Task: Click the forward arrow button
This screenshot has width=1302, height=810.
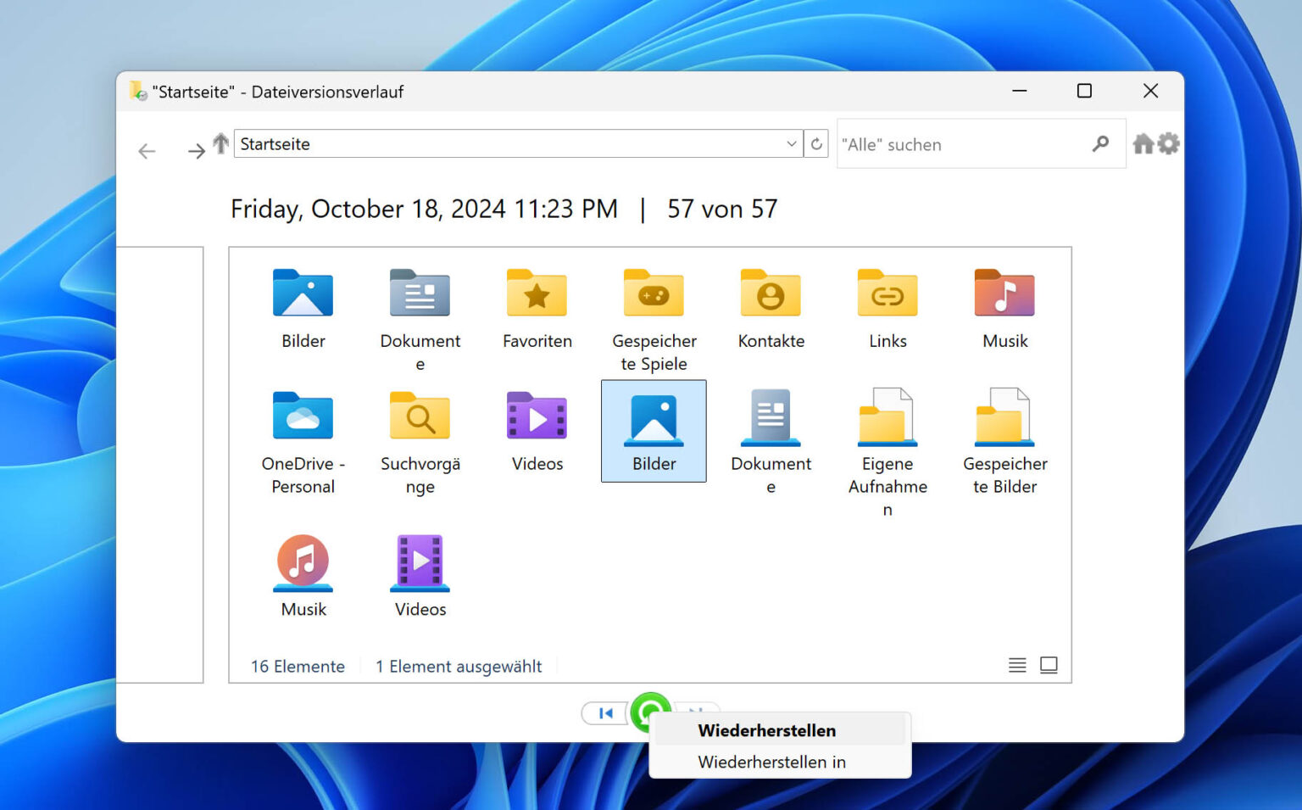Action: 196,151
